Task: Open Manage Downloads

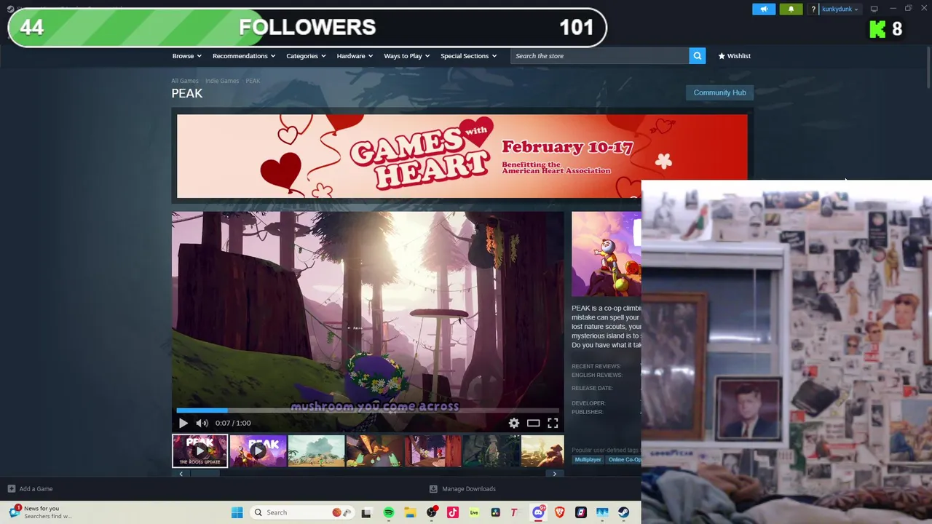Action: (x=462, y=489)
